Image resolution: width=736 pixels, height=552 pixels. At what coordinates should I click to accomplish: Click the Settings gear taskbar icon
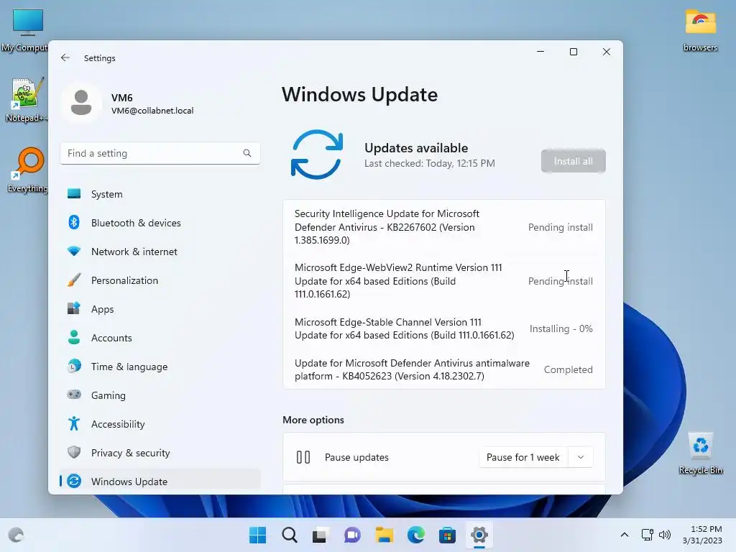(x=479, y=535)
